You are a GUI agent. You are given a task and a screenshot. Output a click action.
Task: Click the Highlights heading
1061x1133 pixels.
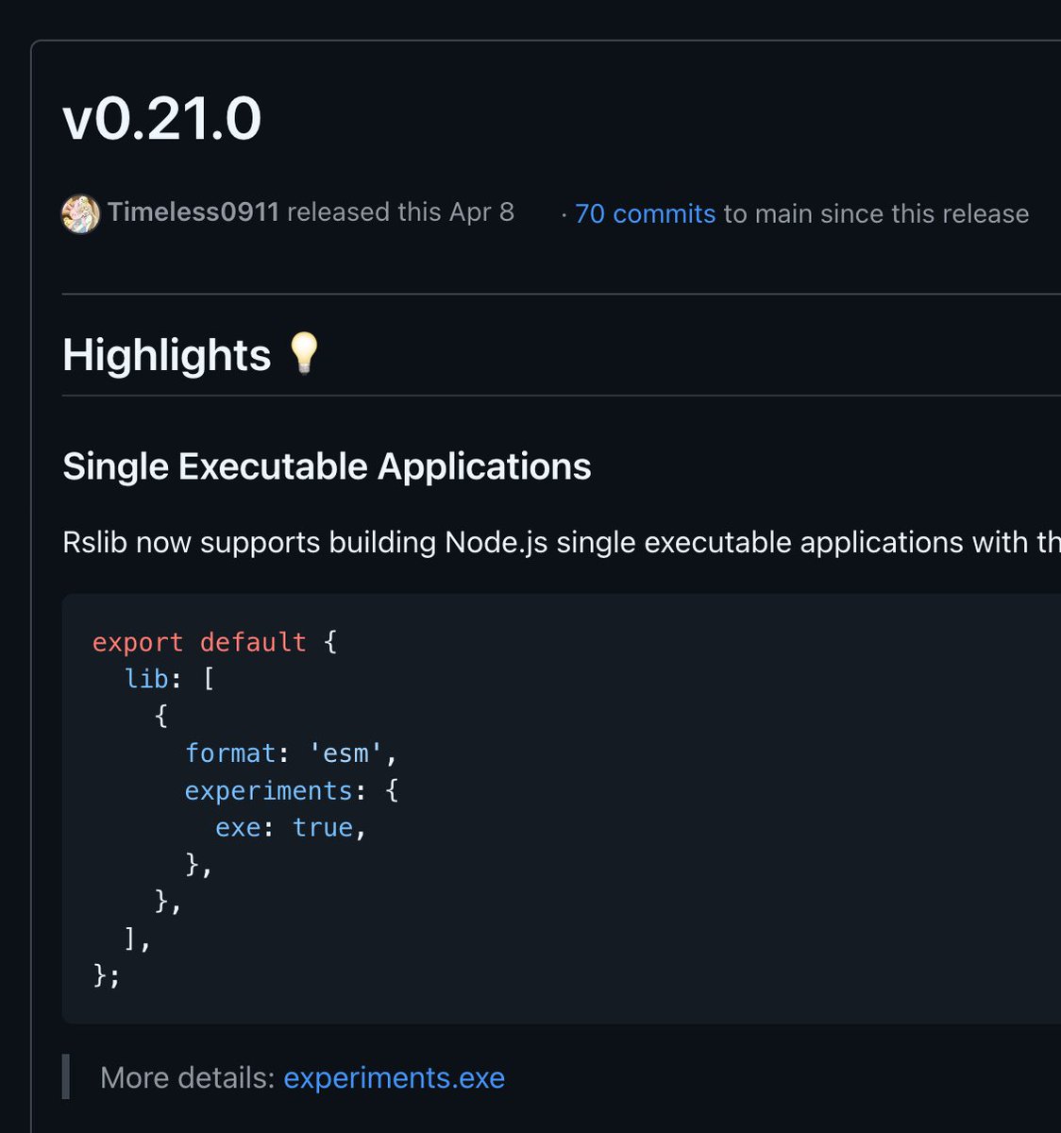[167, 355]
